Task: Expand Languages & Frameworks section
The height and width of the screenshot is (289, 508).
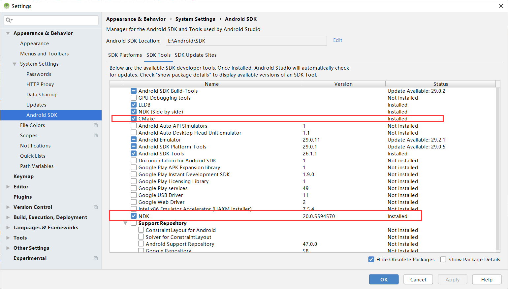Action: pos(8,228)
